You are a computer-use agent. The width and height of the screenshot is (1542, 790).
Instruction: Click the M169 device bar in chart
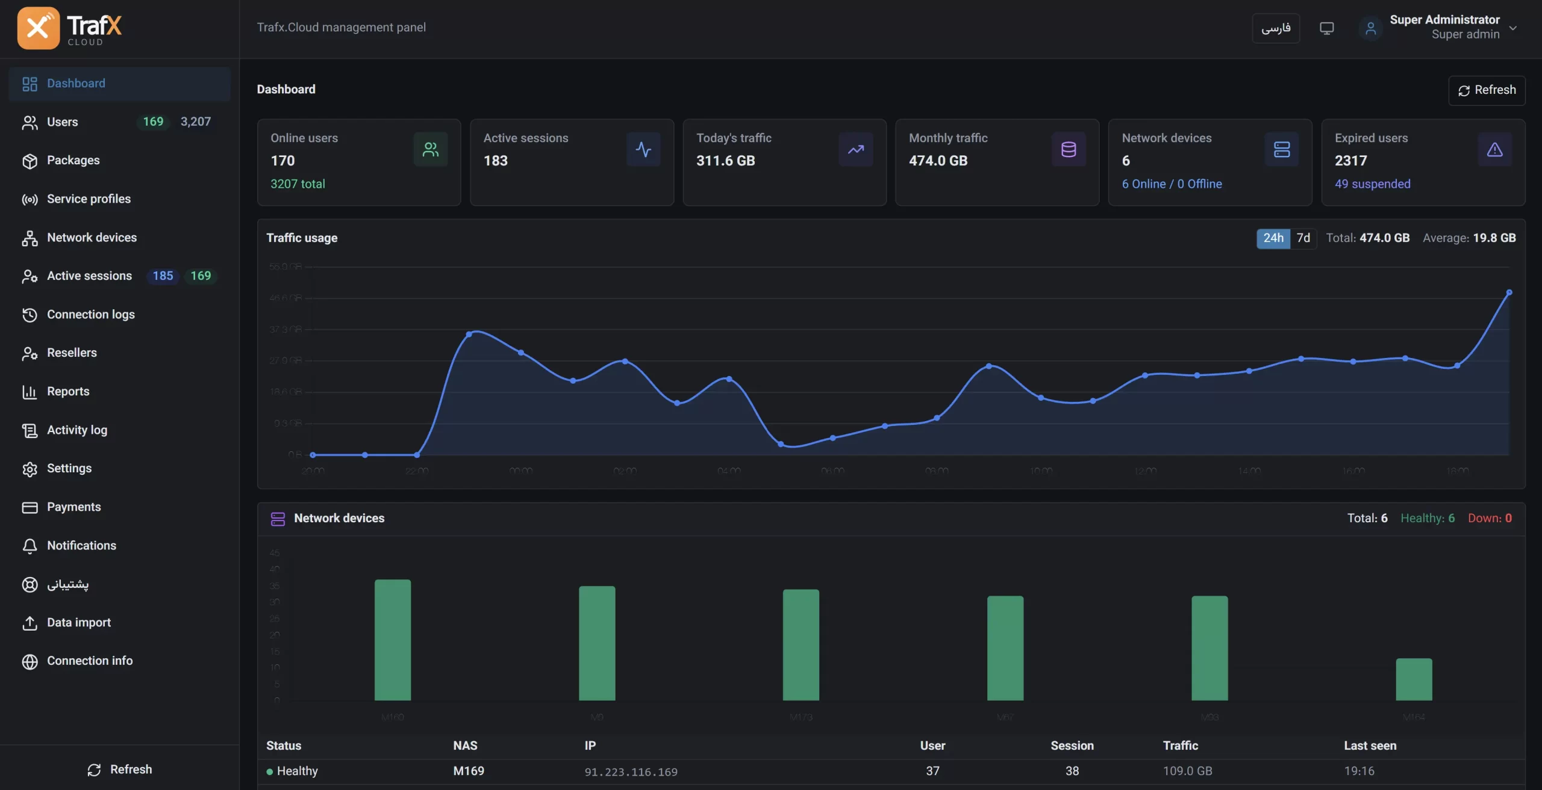coord(393,640)
